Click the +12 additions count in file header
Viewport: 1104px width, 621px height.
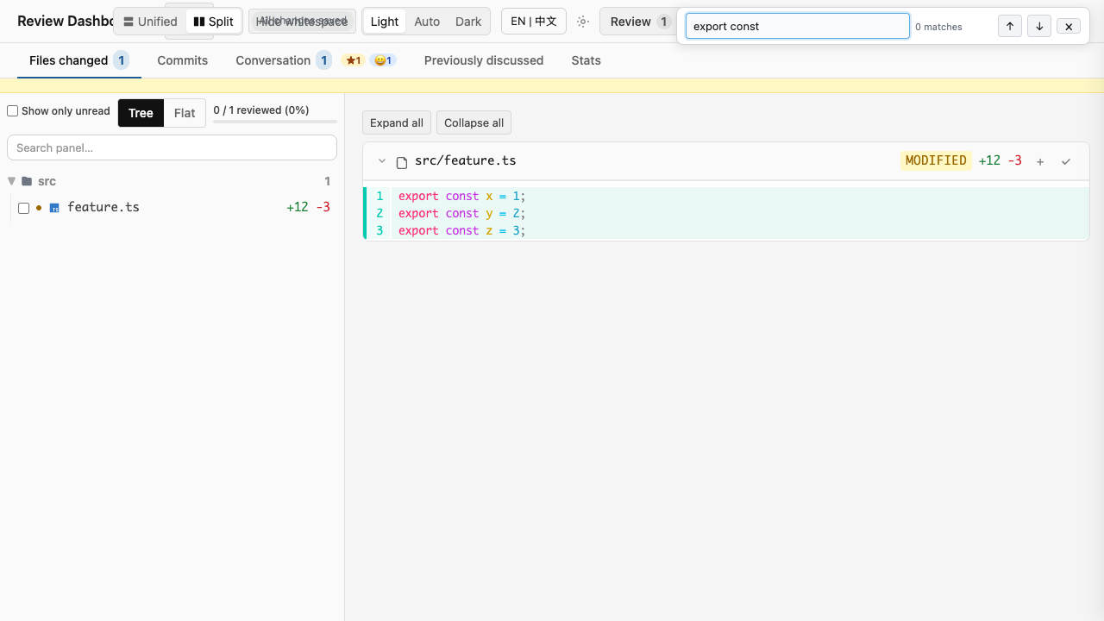click(989, 160)
